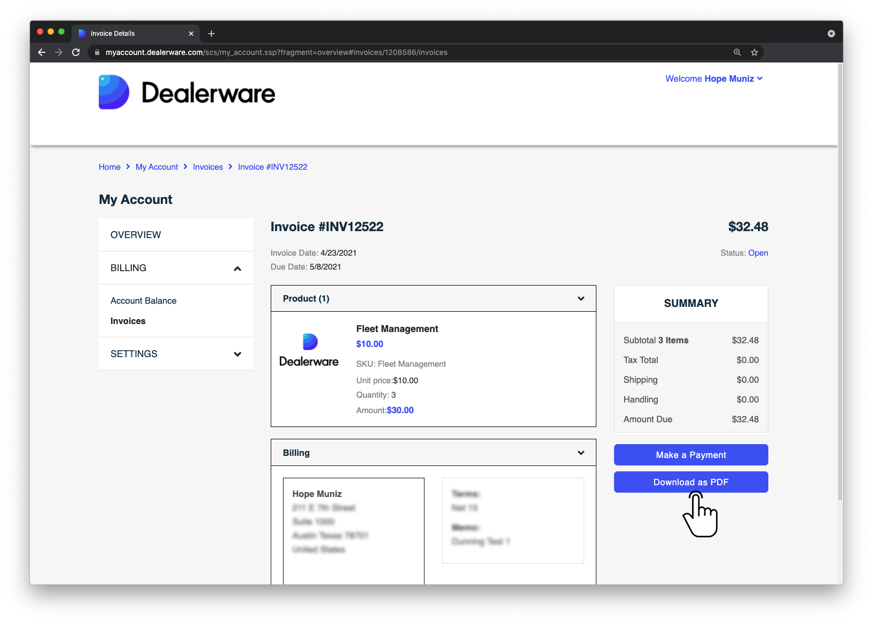This screenshot has width=873, height=624.
Task: Collapse the BILLING section in the sidebar
Action: click(x=237, y=268)
